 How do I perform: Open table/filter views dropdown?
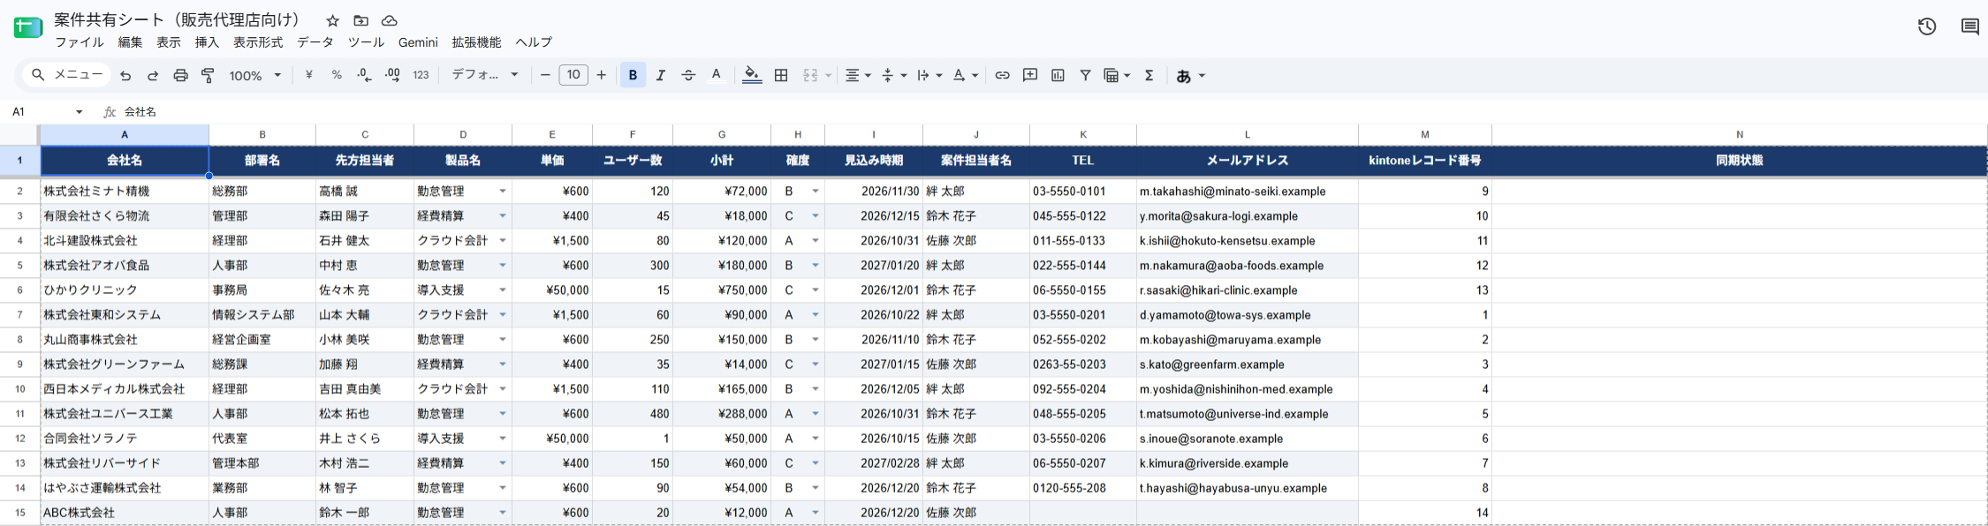[1118, 76]
